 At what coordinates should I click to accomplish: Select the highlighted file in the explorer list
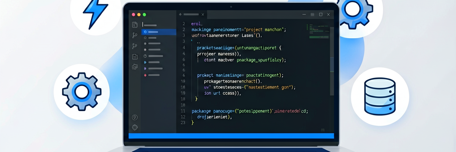pyautogui.click(x=159, y=32)
